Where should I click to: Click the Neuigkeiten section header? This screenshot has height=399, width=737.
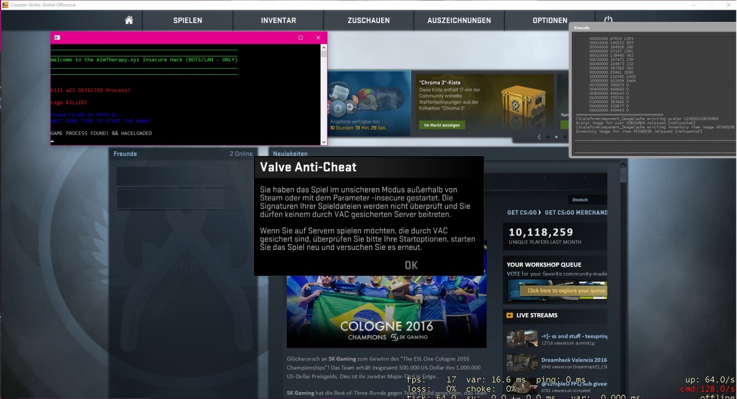tap(290, 154)
